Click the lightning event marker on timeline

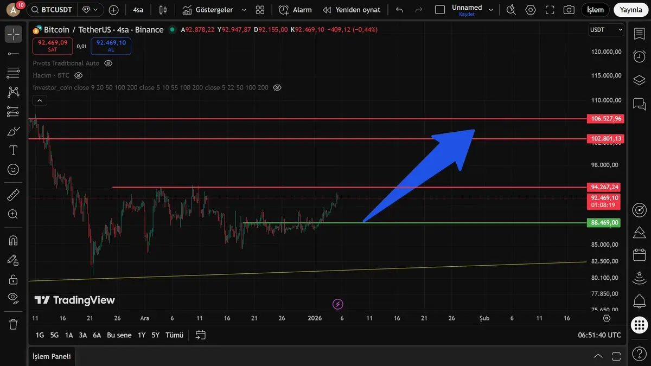(338, 304)
